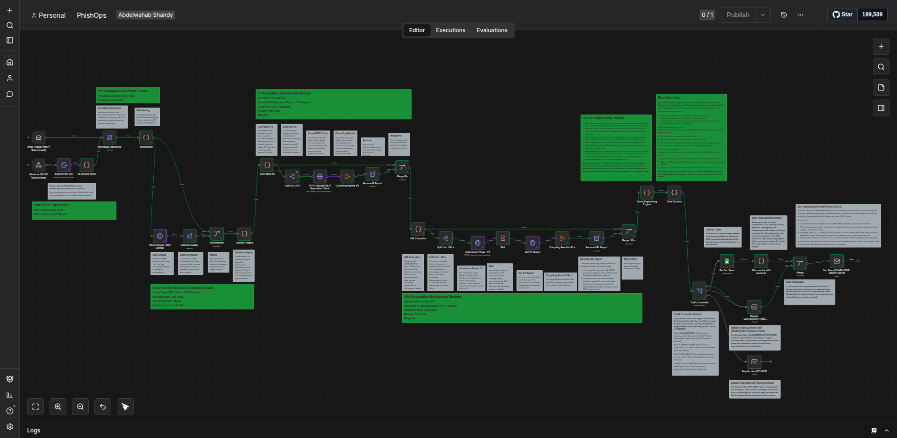Select the Get Soc Team sheets node
897x438 pixels.
pos(726,261)
